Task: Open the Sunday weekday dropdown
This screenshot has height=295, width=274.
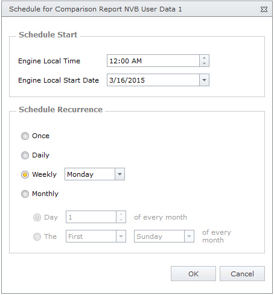Action: 189,236
